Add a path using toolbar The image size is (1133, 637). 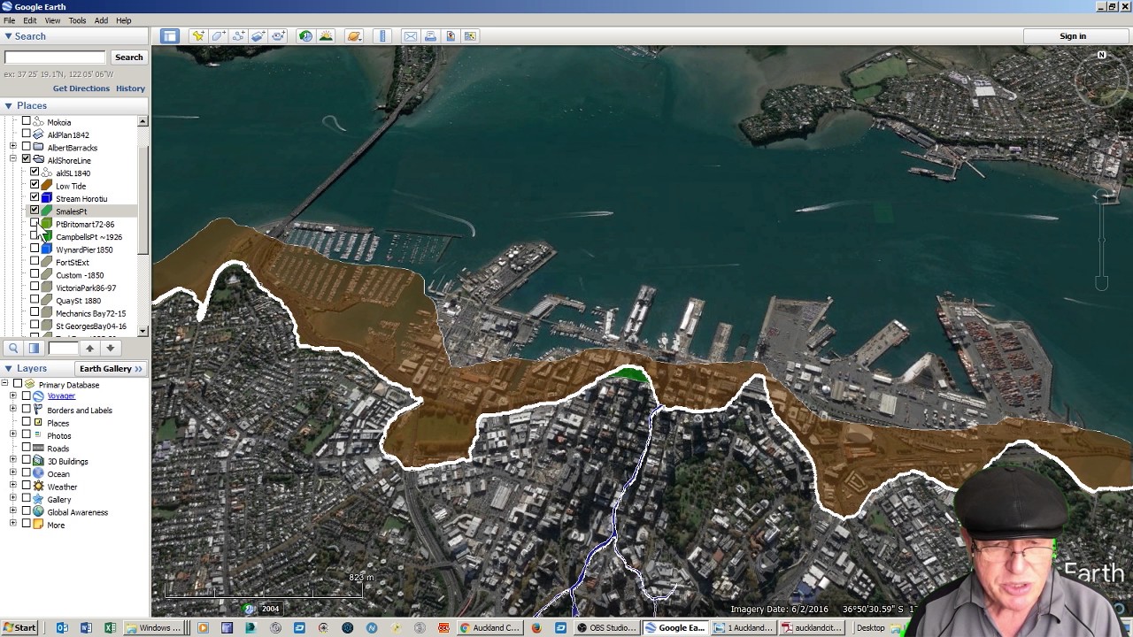click(x=238, y=36)
